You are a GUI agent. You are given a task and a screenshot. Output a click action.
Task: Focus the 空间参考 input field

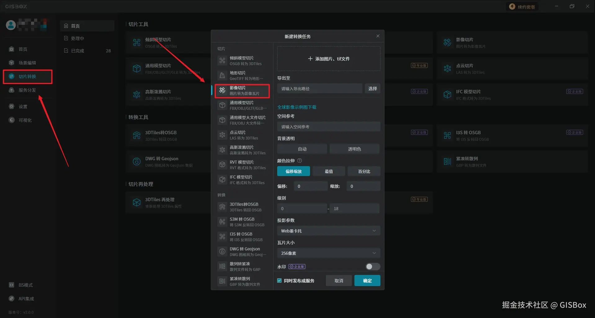[x=329, y=127]
